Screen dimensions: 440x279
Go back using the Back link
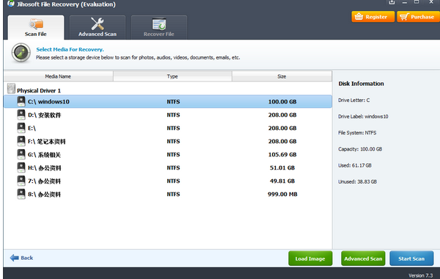point(21,258)
